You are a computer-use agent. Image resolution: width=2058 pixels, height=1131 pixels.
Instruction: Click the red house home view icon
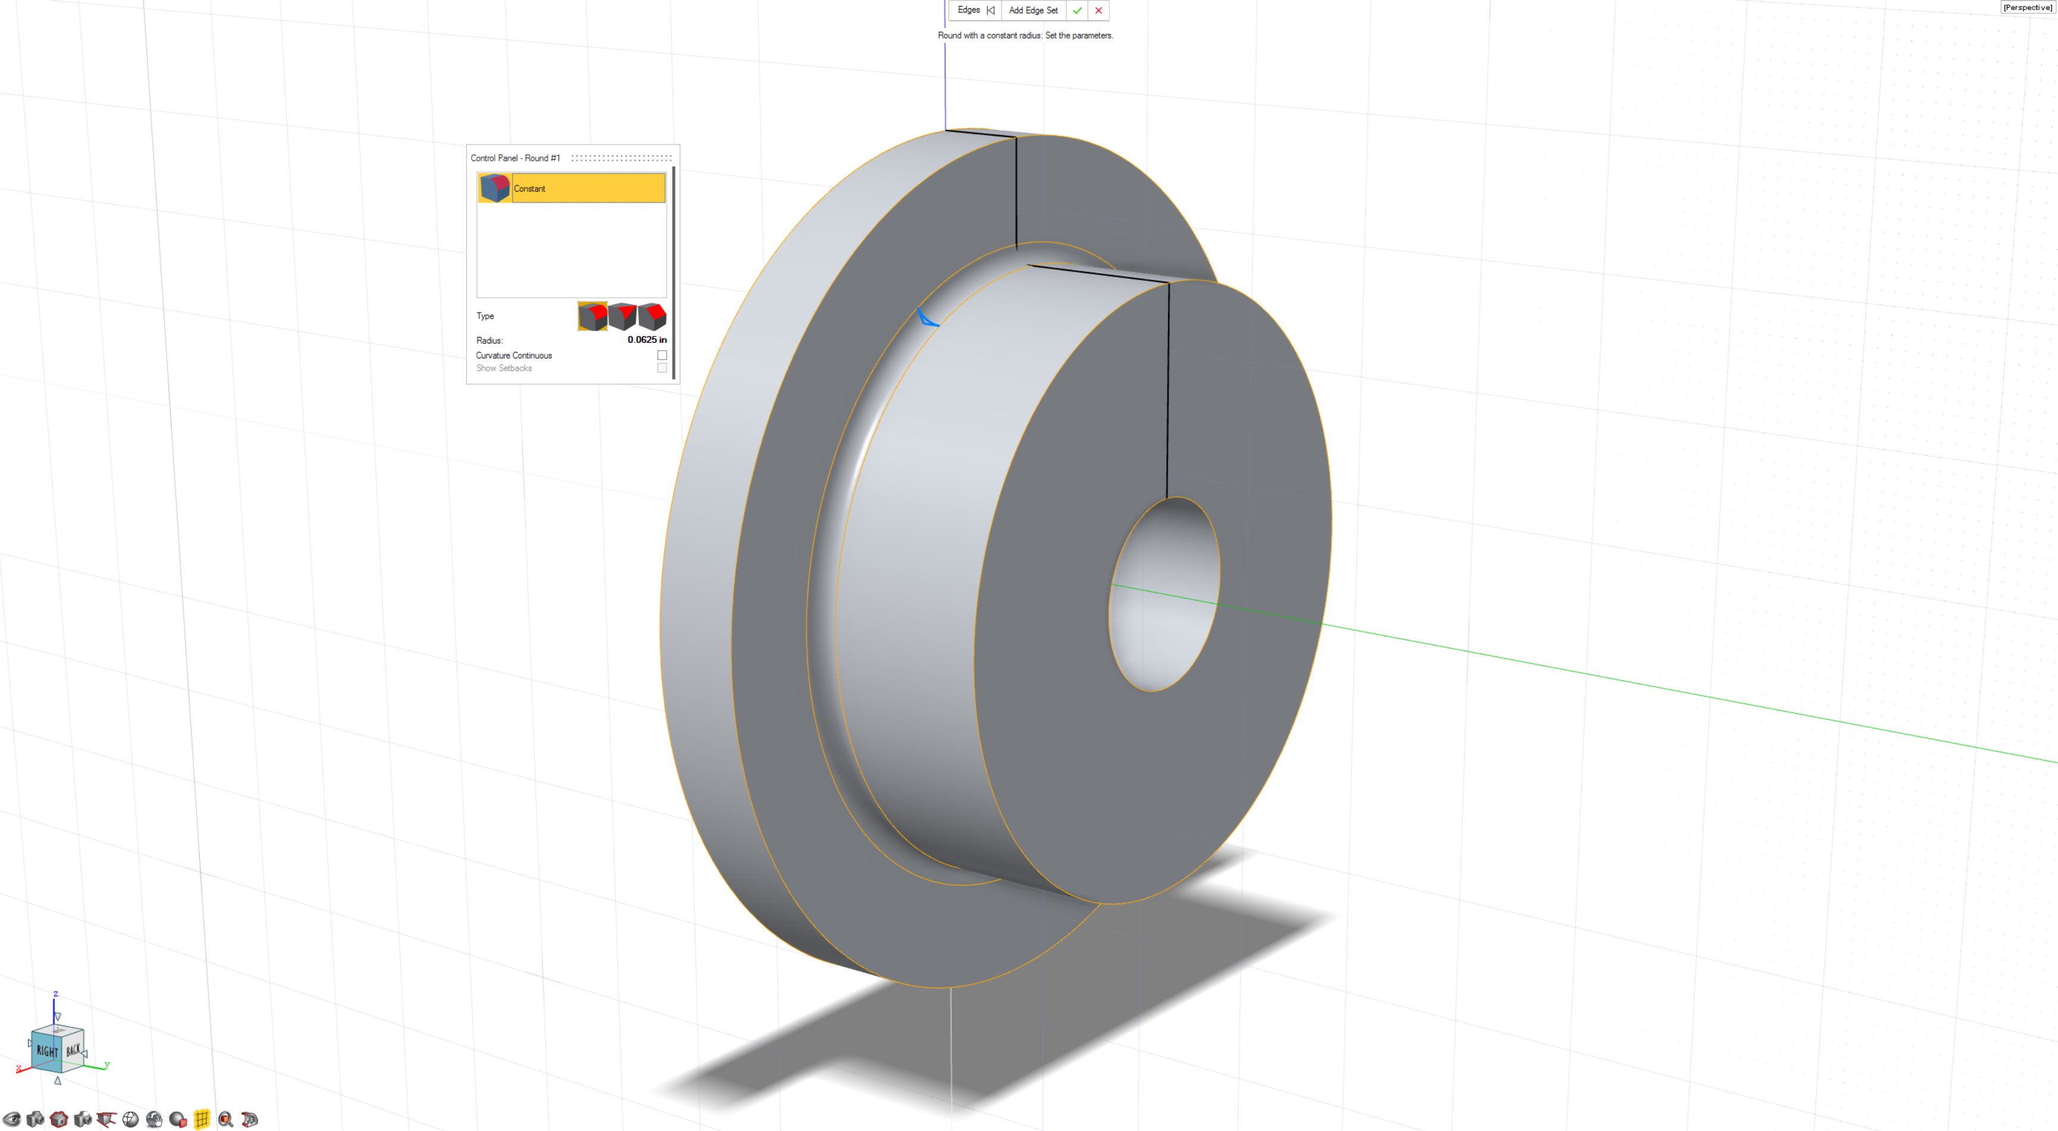pyautogui.click(x=58, y=1119)
